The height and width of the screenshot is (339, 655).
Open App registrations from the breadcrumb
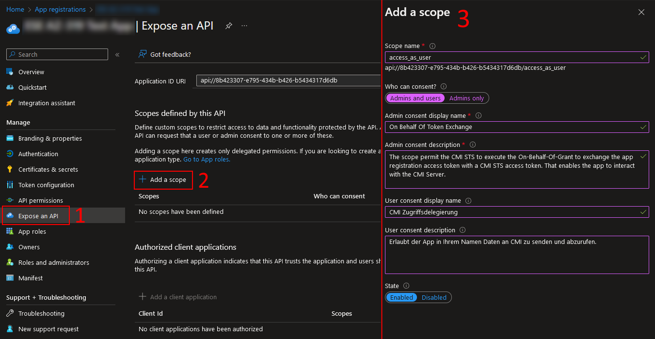coord(60,9)
